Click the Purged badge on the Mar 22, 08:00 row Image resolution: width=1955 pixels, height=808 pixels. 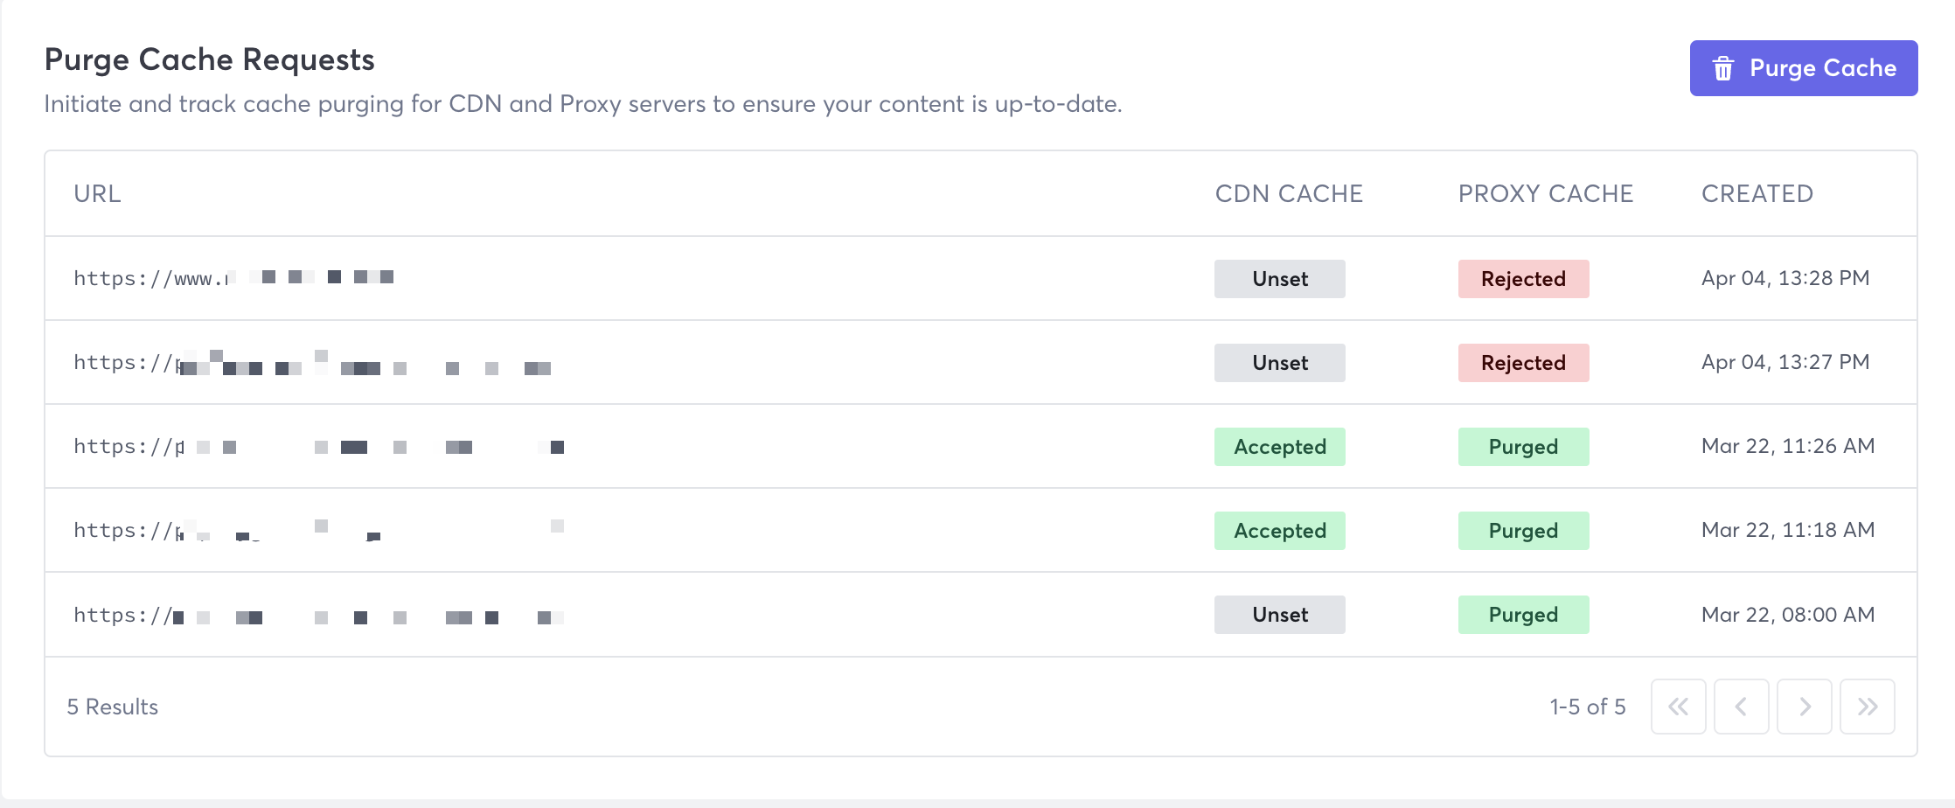(x=1523, y=614)
